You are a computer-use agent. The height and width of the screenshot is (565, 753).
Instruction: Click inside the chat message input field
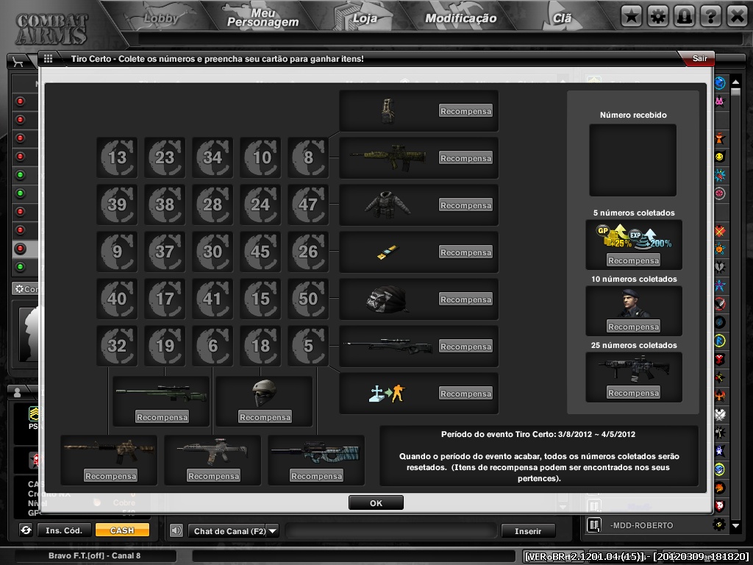(390, 530)
